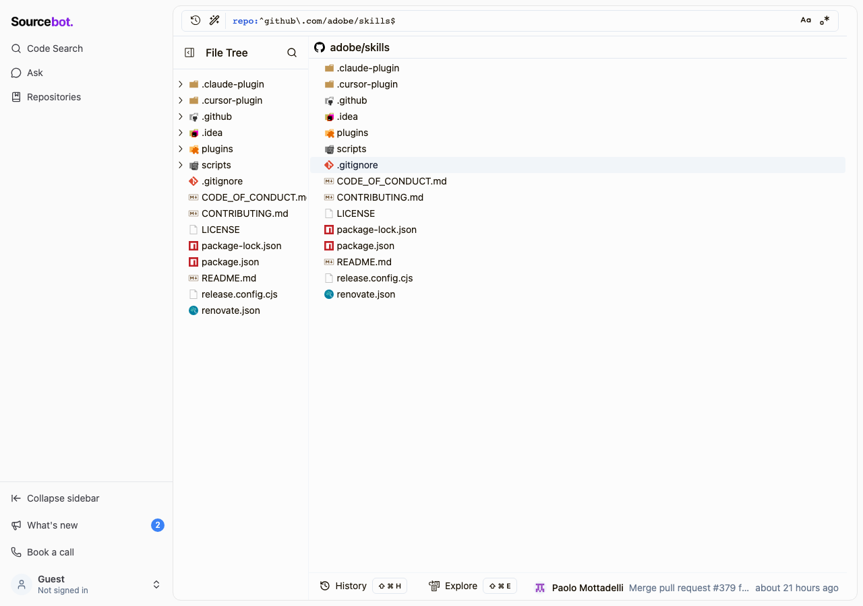Click the GitHub icon beside adobe/skills
This screenshot has width=863, height=606.
[320, 48]
